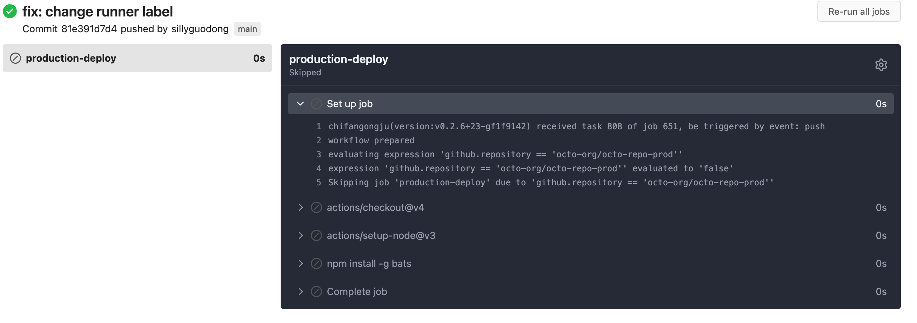Click skipped status icon on Set up job
The height and width of the screenshot is (323, 917).
[316, 104]
